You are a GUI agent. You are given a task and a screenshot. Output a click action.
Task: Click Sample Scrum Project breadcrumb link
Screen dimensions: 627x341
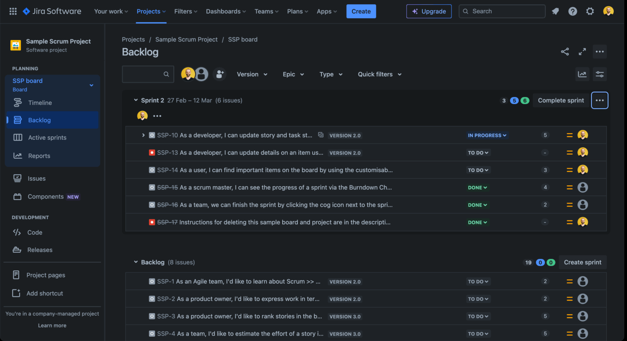point(186,39)
